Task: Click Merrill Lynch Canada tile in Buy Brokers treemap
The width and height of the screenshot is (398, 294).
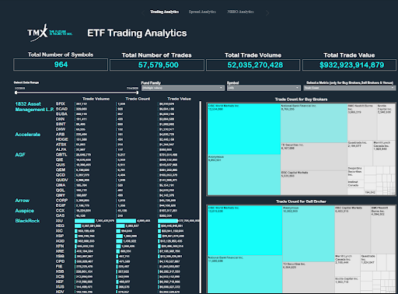Action: tap(383, 153)
